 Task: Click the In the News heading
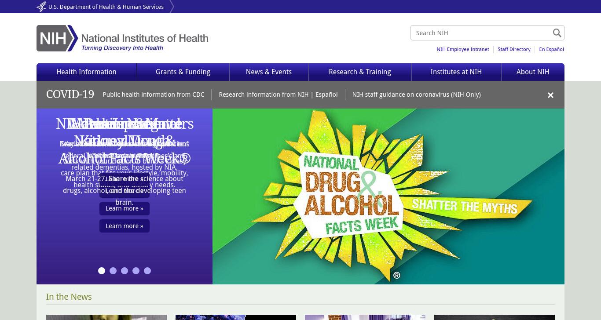[69, 297]
